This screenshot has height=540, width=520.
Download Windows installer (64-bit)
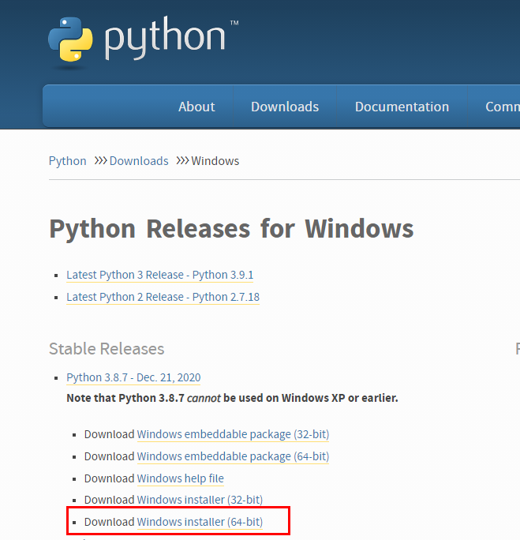coord(200,522)
